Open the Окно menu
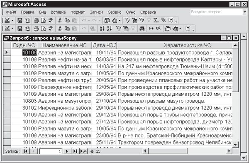 [131, 12]
